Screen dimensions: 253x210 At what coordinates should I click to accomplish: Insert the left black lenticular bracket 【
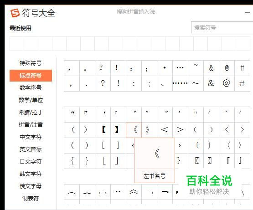[103, 130]
